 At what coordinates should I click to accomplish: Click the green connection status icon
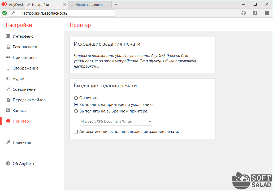coord(5,13)
